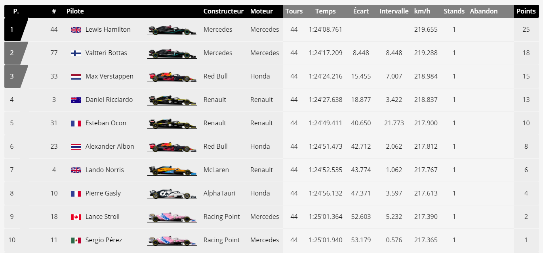This screenshot has width=543, height=253.
Task: Click the Honda engine link in Albon's row
Action: [260, 146]
